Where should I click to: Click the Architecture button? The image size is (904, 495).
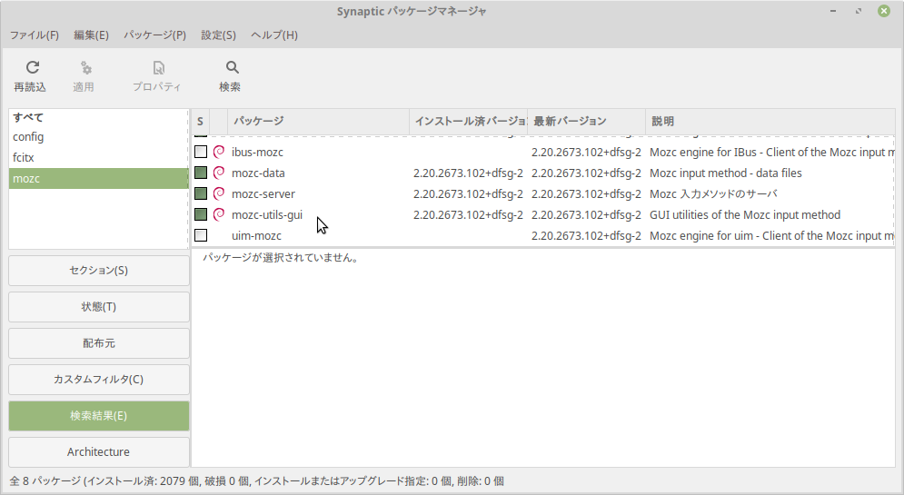[99, 451]
